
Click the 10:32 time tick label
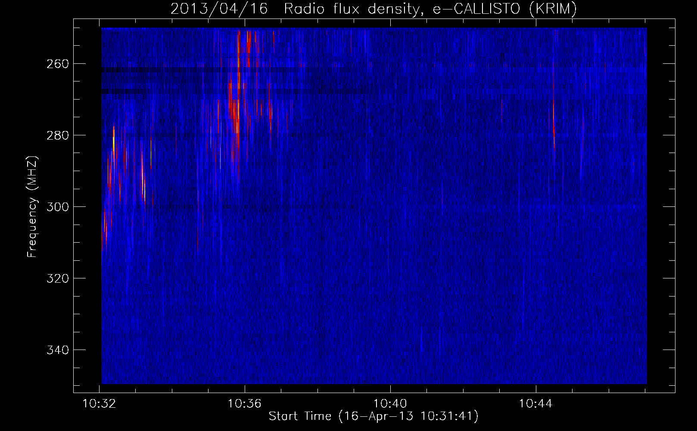(99, 404)
